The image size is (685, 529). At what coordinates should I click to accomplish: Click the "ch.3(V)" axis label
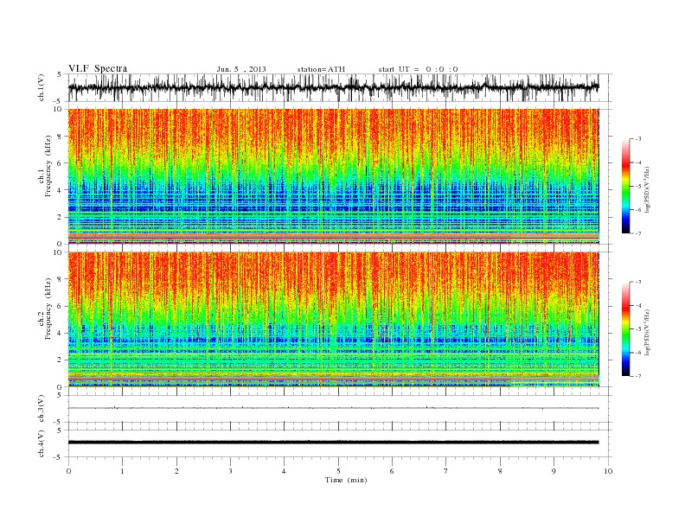coord(42,409)
